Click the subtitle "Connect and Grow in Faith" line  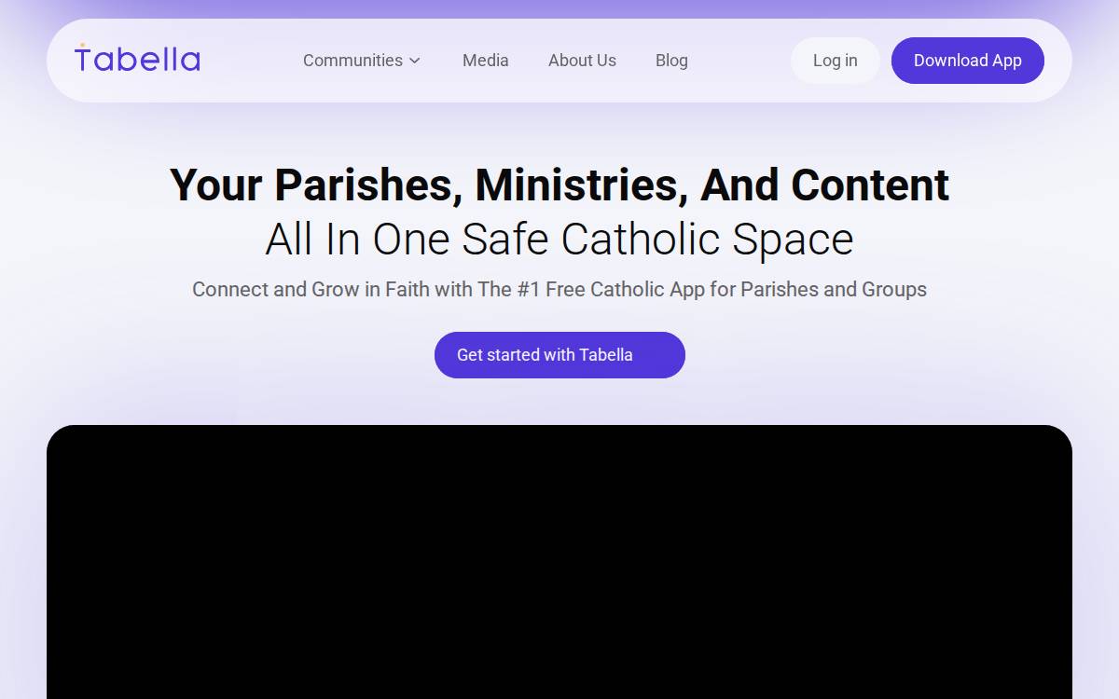point(559,290)
